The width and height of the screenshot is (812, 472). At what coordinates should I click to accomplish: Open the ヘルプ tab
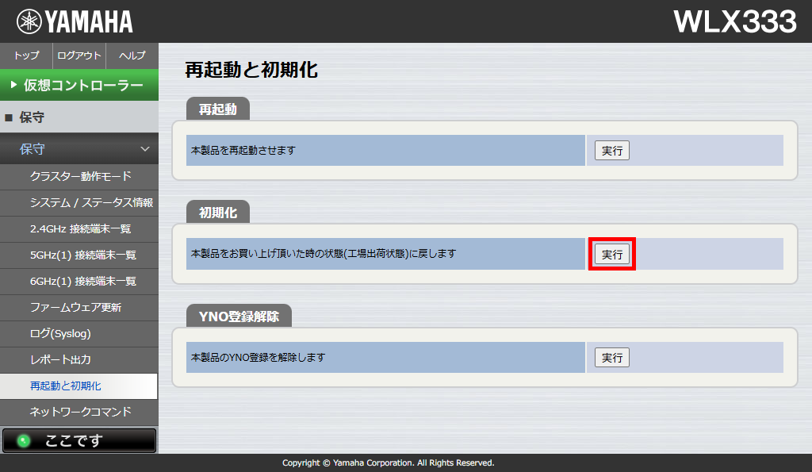tap(132, 56)
